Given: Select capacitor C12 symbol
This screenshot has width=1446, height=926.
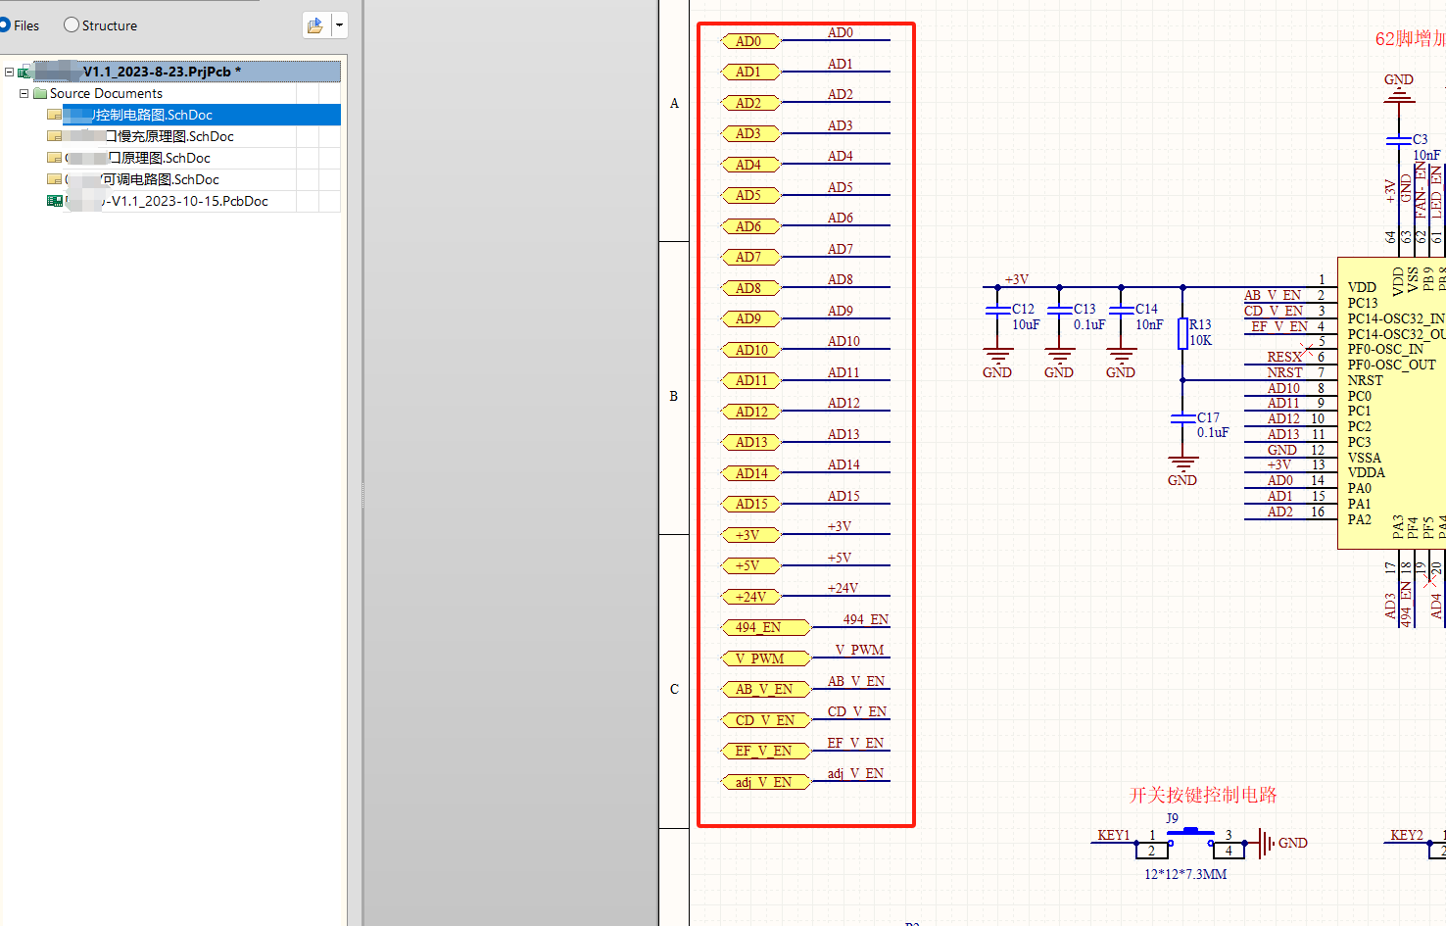Looking at the screenshot, I should (x=997, y=309).
